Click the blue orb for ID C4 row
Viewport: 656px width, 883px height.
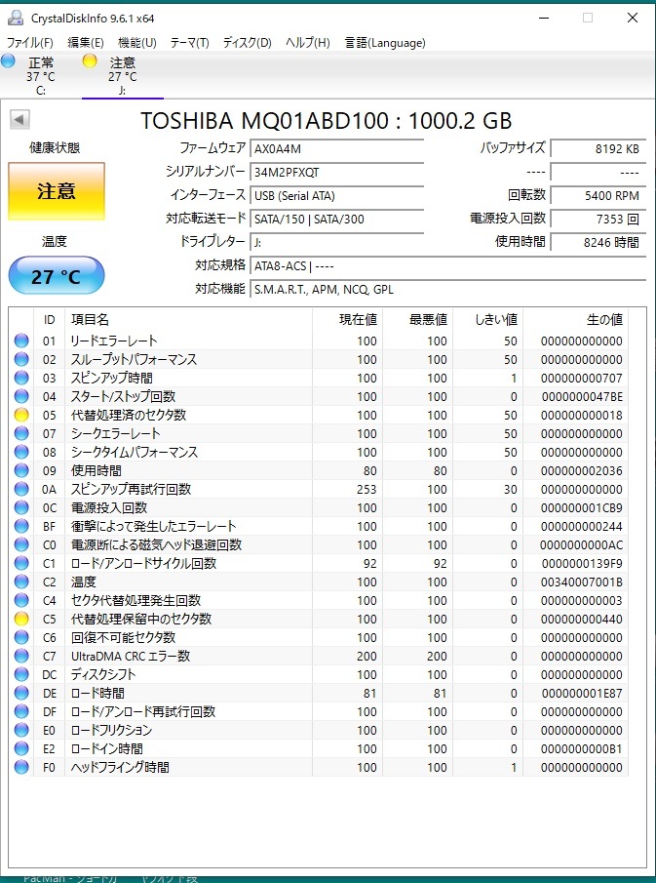click(21, 601)
